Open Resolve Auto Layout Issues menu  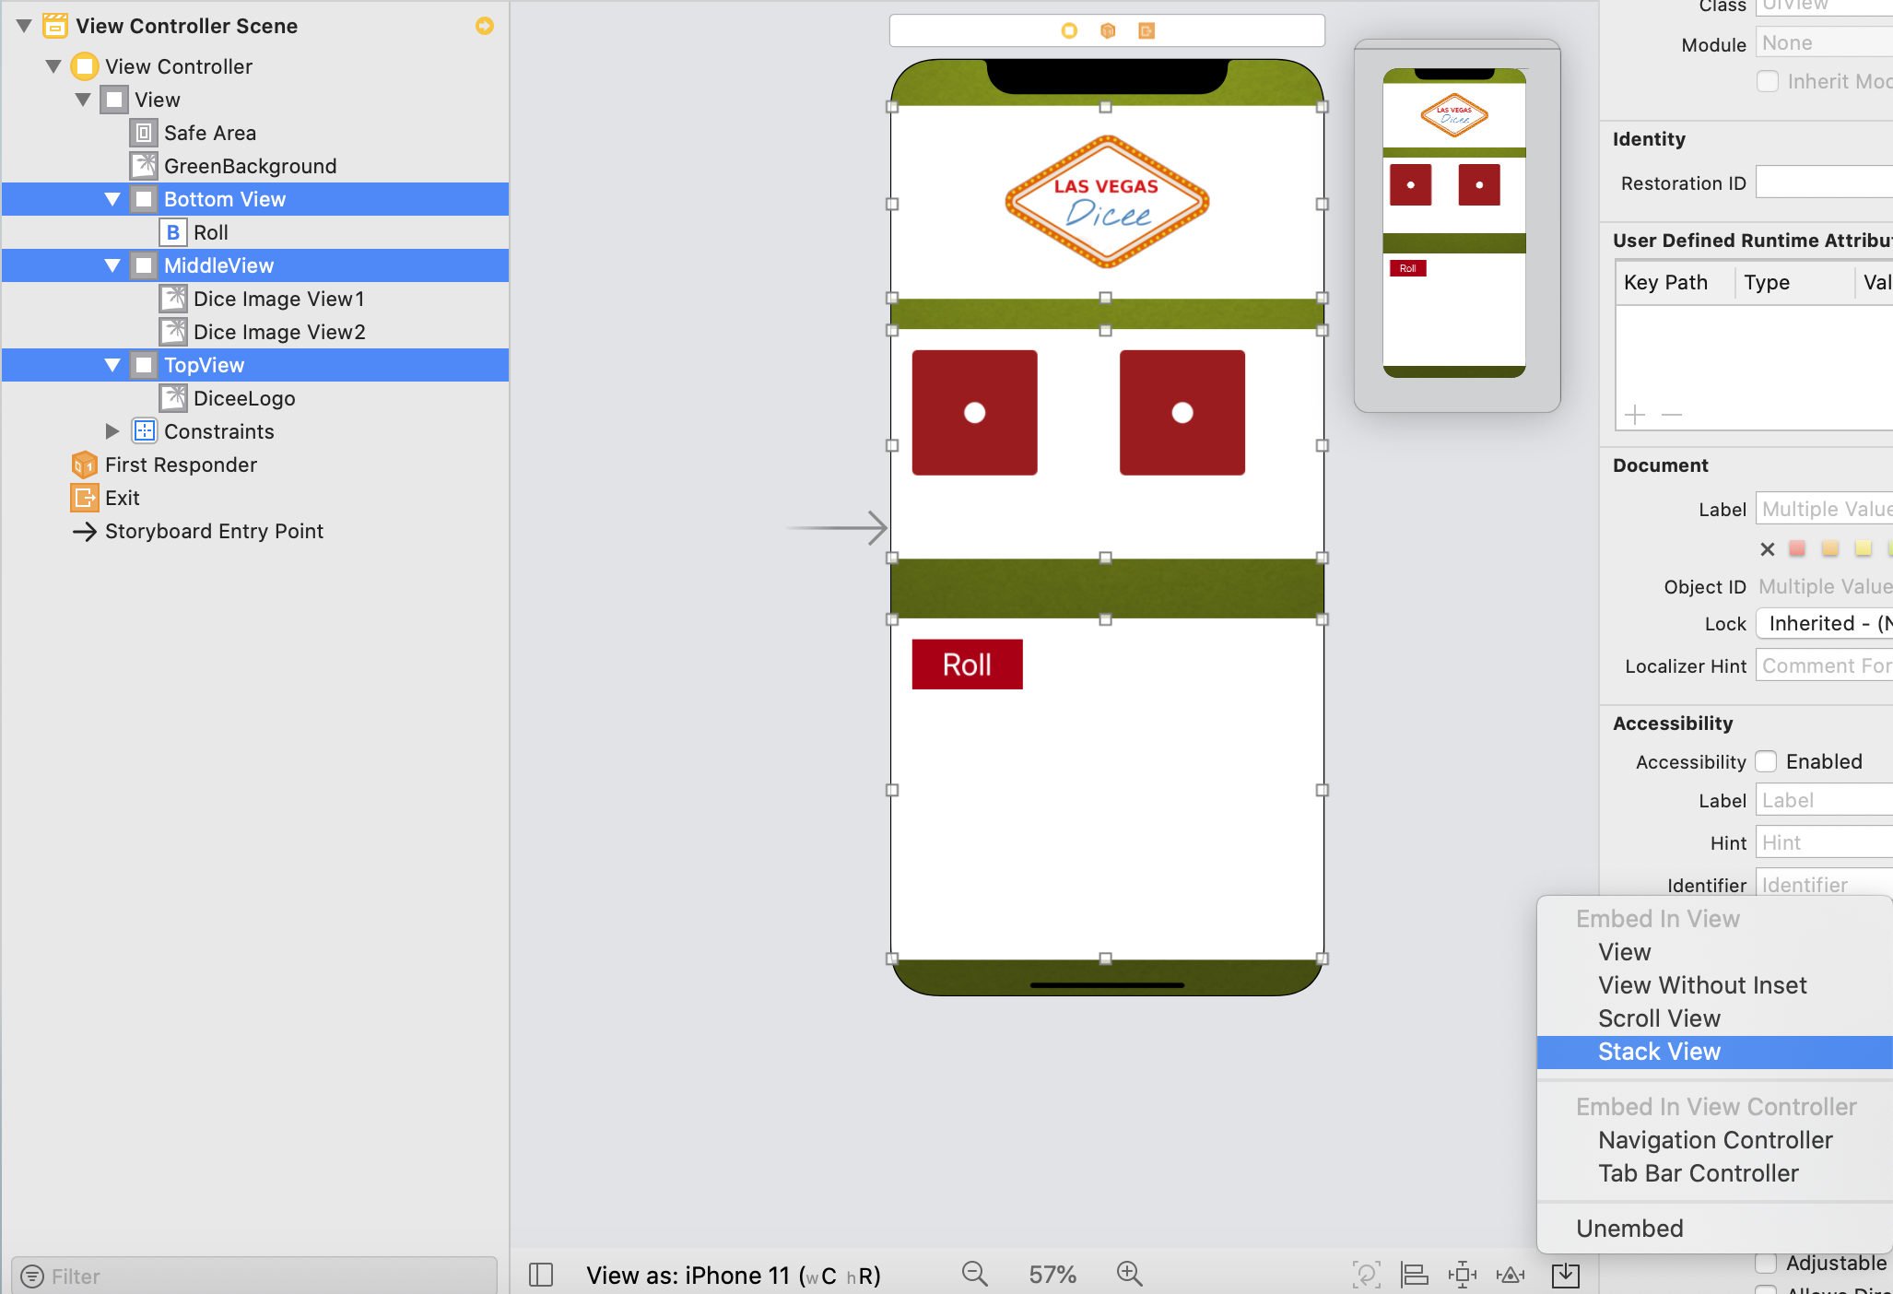coord(1510,1275)
